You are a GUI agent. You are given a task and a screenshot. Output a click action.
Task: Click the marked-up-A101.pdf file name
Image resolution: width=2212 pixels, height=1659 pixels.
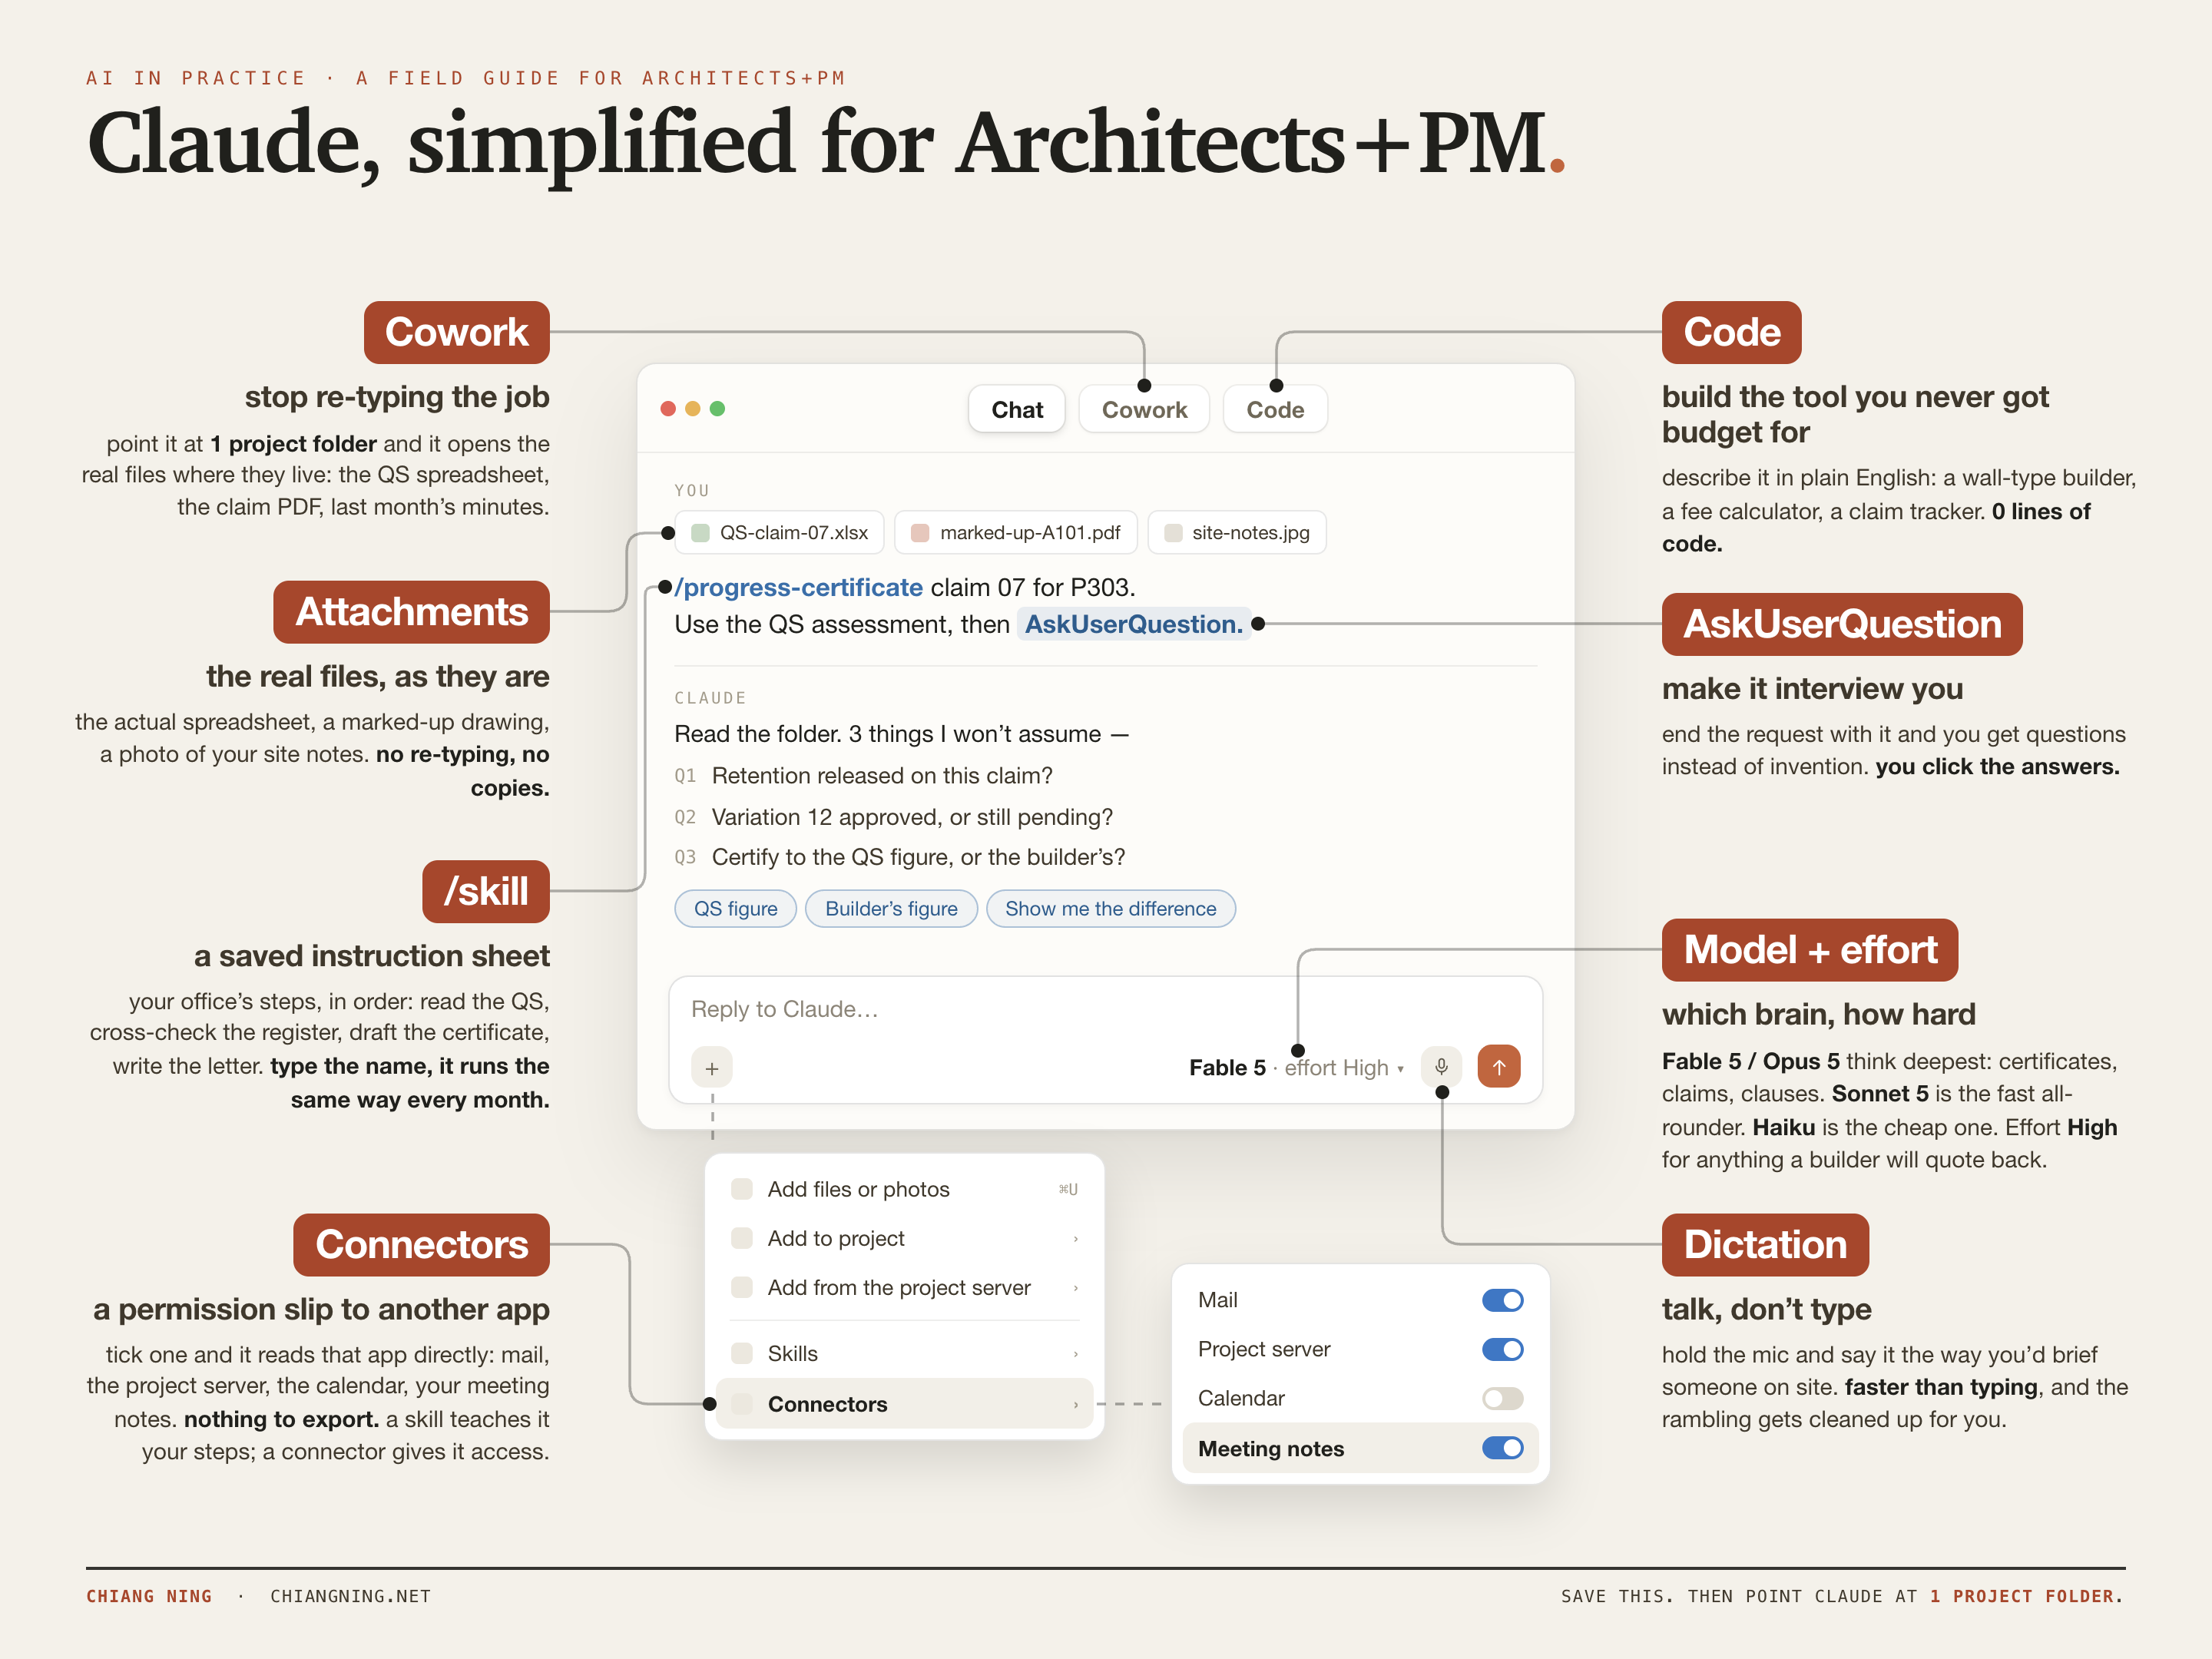tap(1030, 533)
